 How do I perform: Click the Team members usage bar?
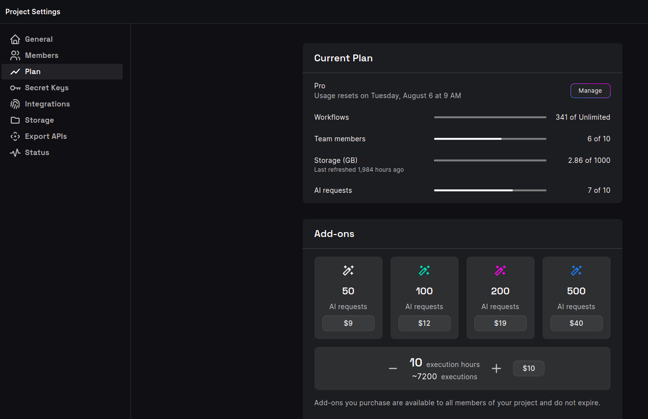click(490, 139)
